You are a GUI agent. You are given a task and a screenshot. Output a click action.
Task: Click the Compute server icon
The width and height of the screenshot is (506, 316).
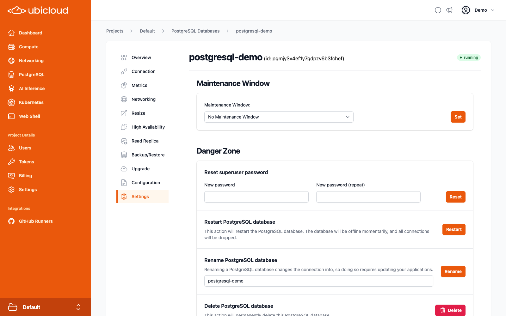(x=11, y=47)
